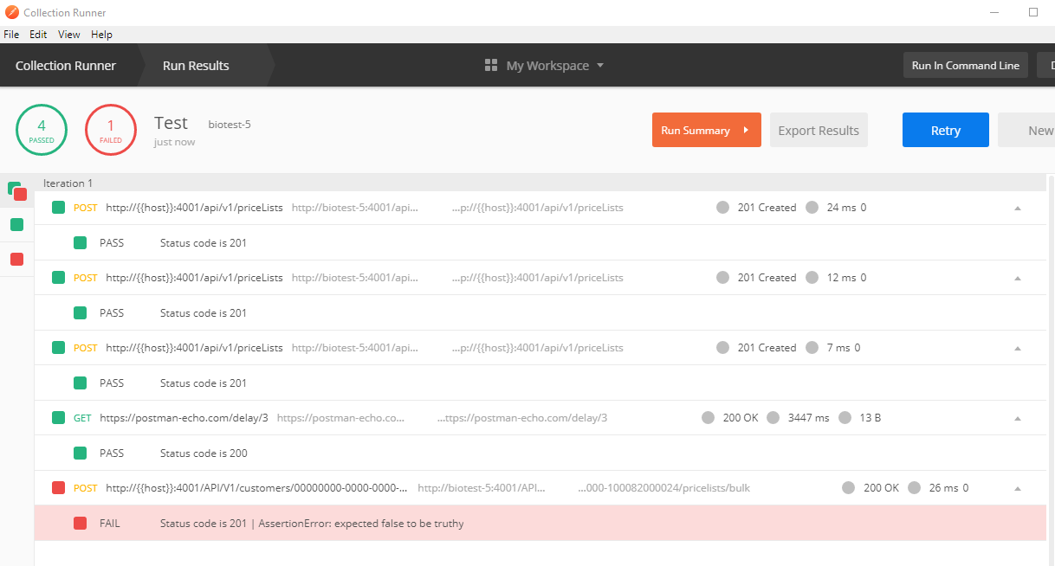The height and width of the screenshot is (566, 1055).
Task: Collapse the GET postman-echo delay request
Action: click(x=1018, y=418)
